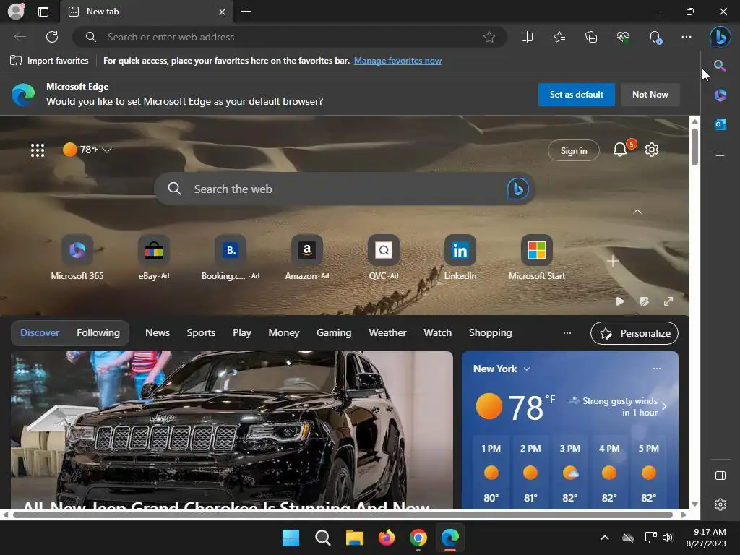This screenshot has height=555, width=740.
Task: Open notifications bell in Edge toolbar
Action: [x=655, y=37]
